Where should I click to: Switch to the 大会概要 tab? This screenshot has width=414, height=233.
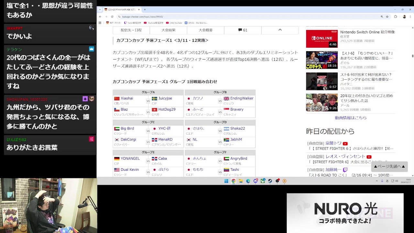206,30
